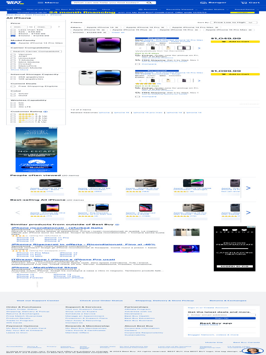266x355 pixels.
Task: Previous arrow in People often viewed carousel
Action: (x=18, y=188)
